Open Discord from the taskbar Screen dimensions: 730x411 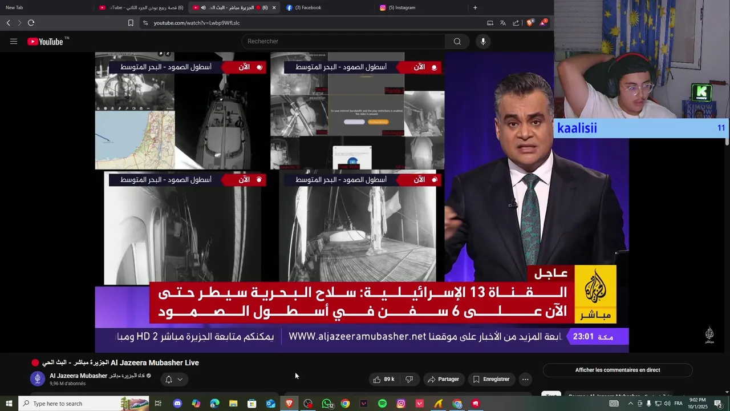(177, 404)
